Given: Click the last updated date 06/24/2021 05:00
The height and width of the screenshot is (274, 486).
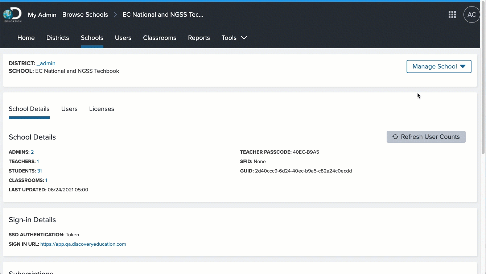Looking at the screenshot, I should click(x=68, y=190).
